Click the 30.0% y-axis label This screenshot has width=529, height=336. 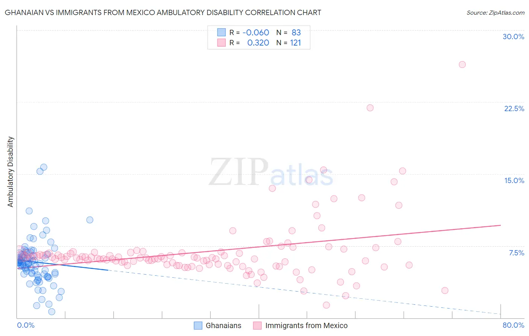coord(513,37)
